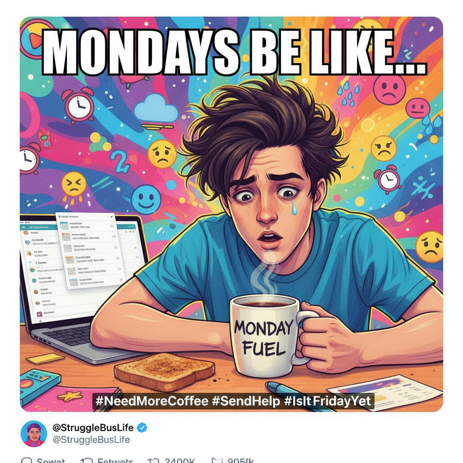Click the gray @StruggleBusLife handle
This screenshot has width=463, height=463.
coord(91,439)
